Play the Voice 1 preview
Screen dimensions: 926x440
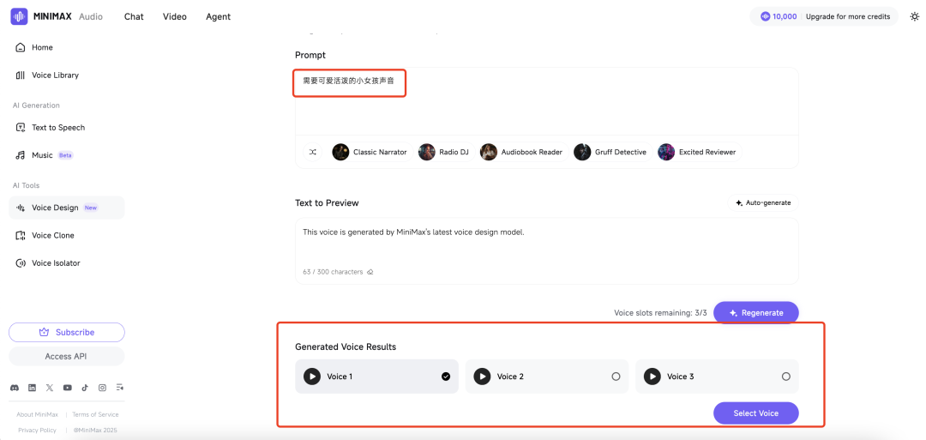[312, 377]
